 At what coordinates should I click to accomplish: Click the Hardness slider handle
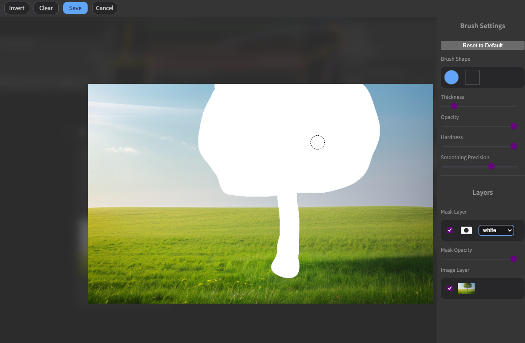(x=514, y=147)
